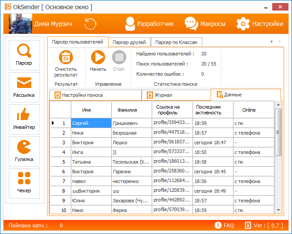Select row header number 8
Screen dimensions: 292x234
60,191
